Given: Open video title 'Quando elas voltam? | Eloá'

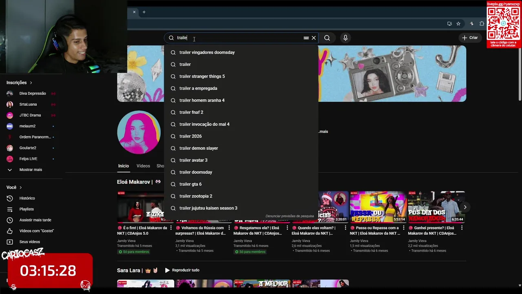Looking at the screenshot, I should pyautogui.click(x=314, y=231).
